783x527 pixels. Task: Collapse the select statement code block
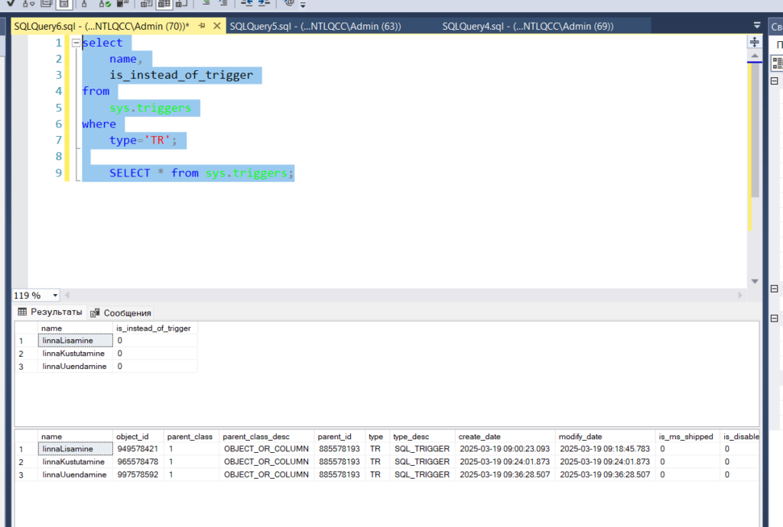click(x=76, y=43)
